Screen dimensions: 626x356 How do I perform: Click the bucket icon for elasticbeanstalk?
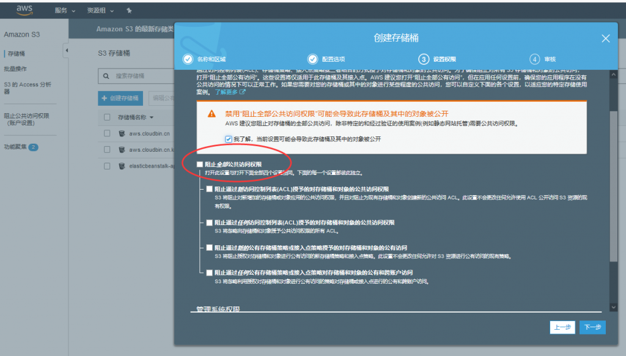(x=122, y=166)
